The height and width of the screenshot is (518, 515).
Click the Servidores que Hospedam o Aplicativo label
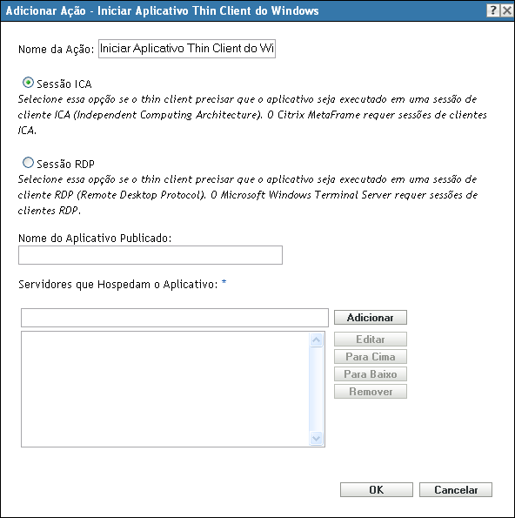click(117, 285)
